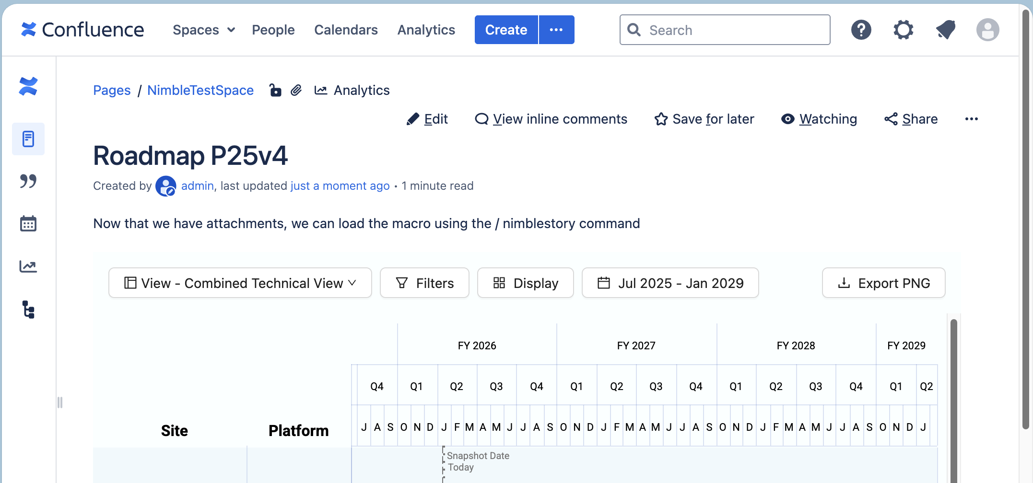Click the Export PNG button
Viewport: 1033px width, 483px height.
(x=883, y=283)
